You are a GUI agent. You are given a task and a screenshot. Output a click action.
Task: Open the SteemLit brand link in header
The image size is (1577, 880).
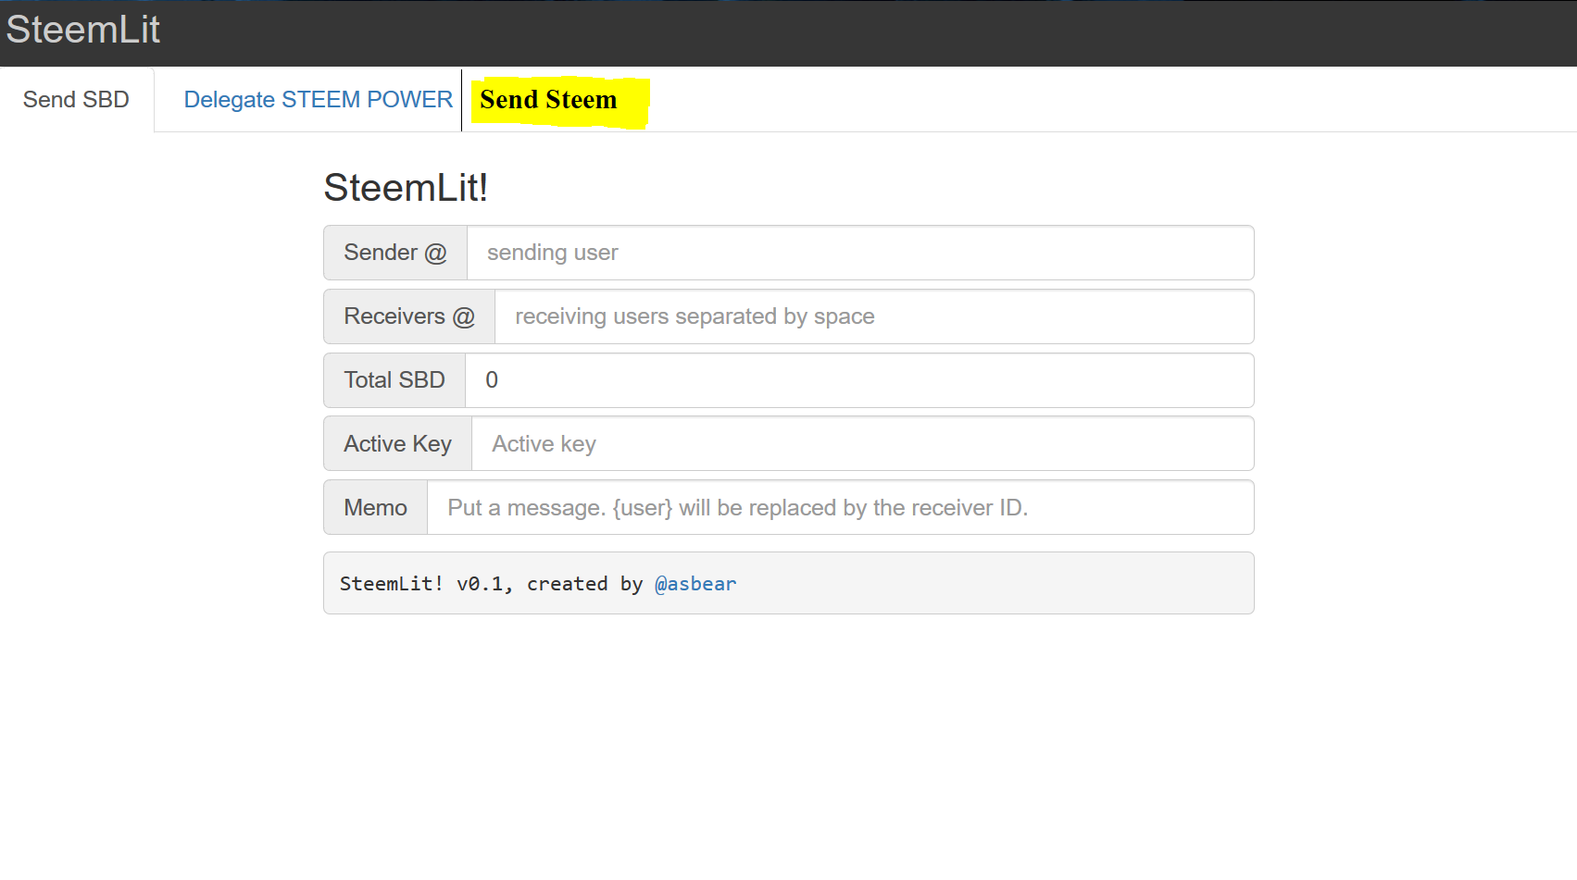[83, 30]
